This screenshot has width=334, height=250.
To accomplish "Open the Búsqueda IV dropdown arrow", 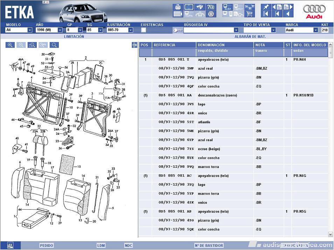I will (x=236, y=30).
